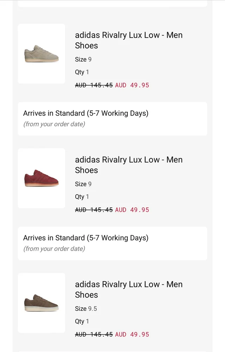The image size is (225, 352).
Task: Click the Standard delivery text under the beige shoe
Action: [86, 113]
